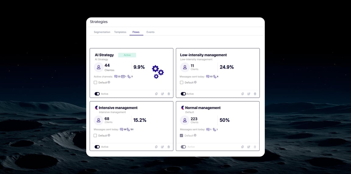
Task: Toggle the Intensive management active switch
Action: 97,147
